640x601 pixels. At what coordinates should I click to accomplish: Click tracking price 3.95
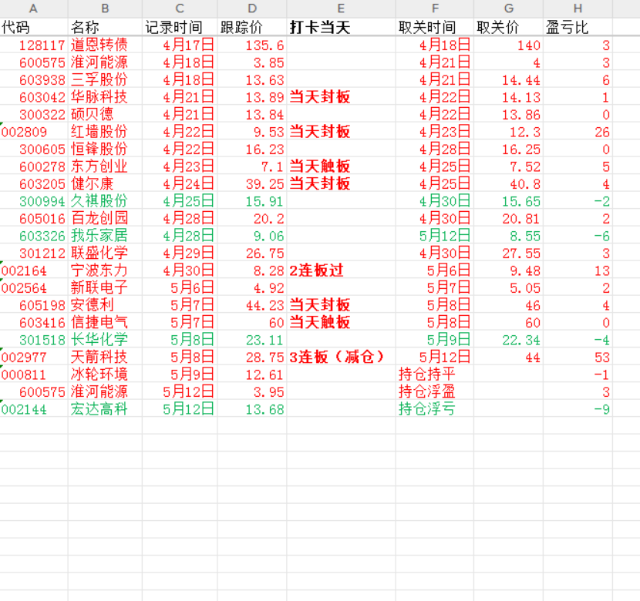point(252,391)
